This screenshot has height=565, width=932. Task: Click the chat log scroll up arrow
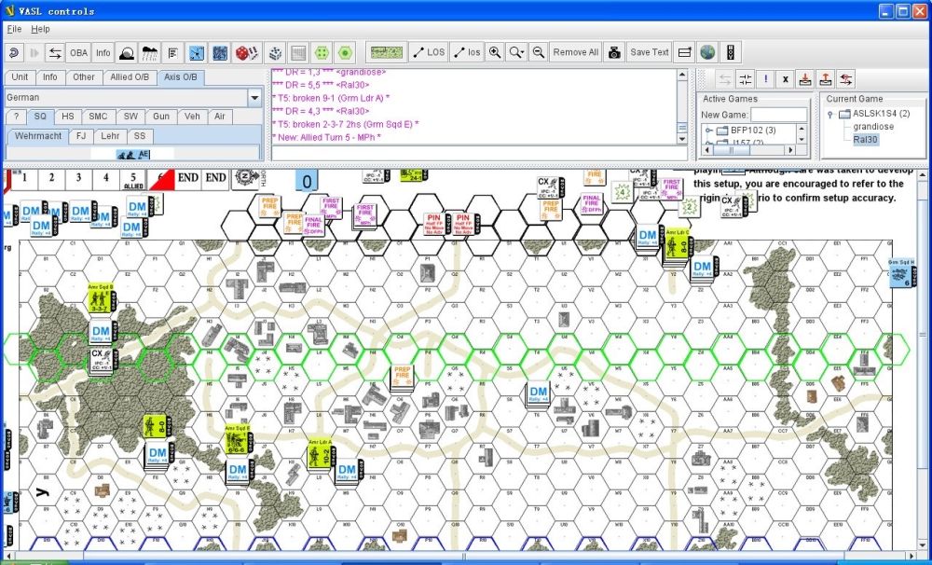[x=682, y=75]
